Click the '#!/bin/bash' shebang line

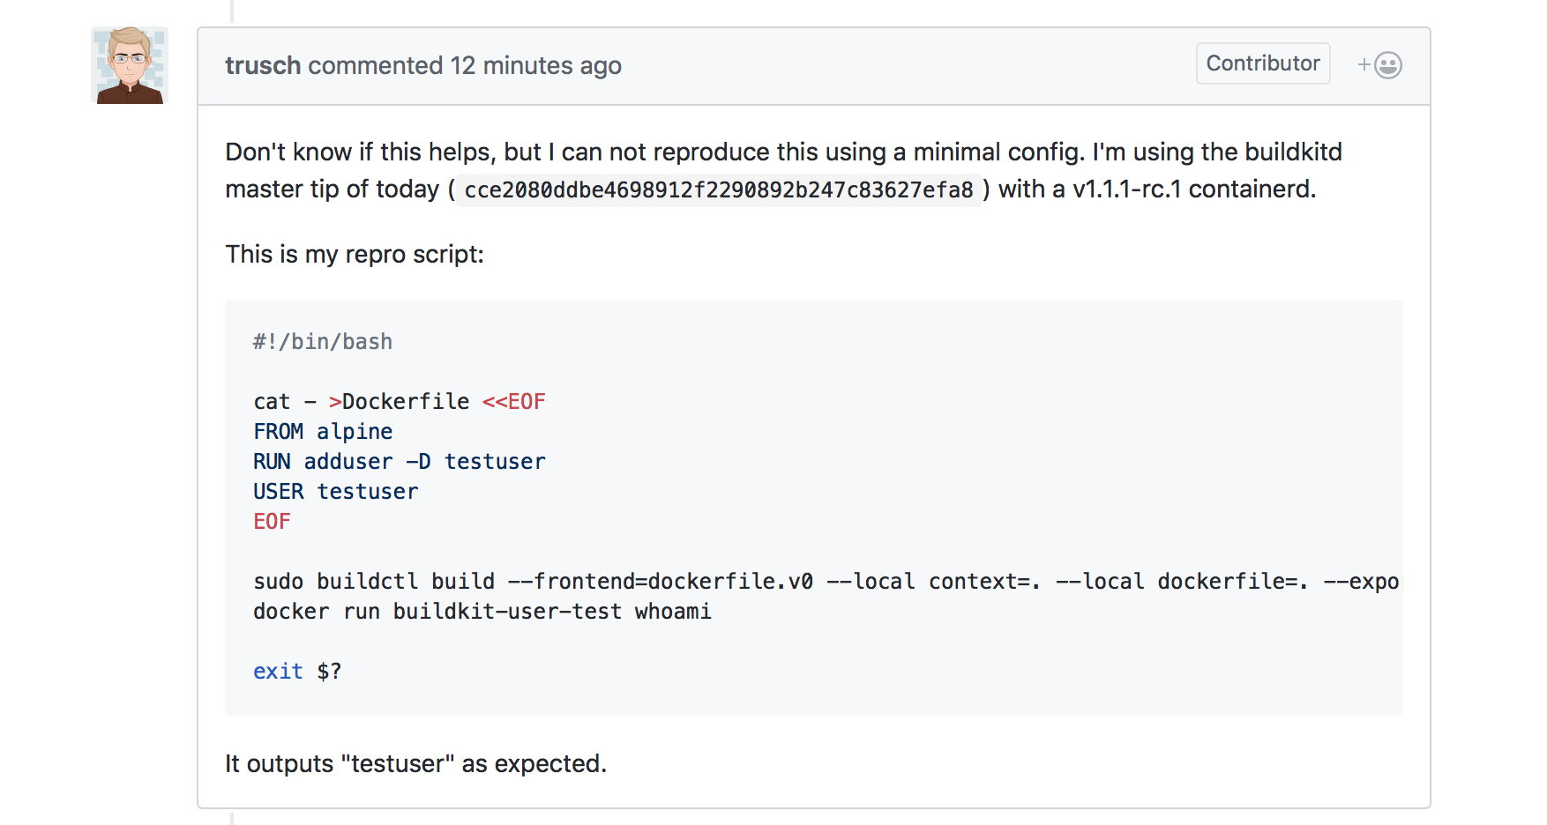pos(322,341)
